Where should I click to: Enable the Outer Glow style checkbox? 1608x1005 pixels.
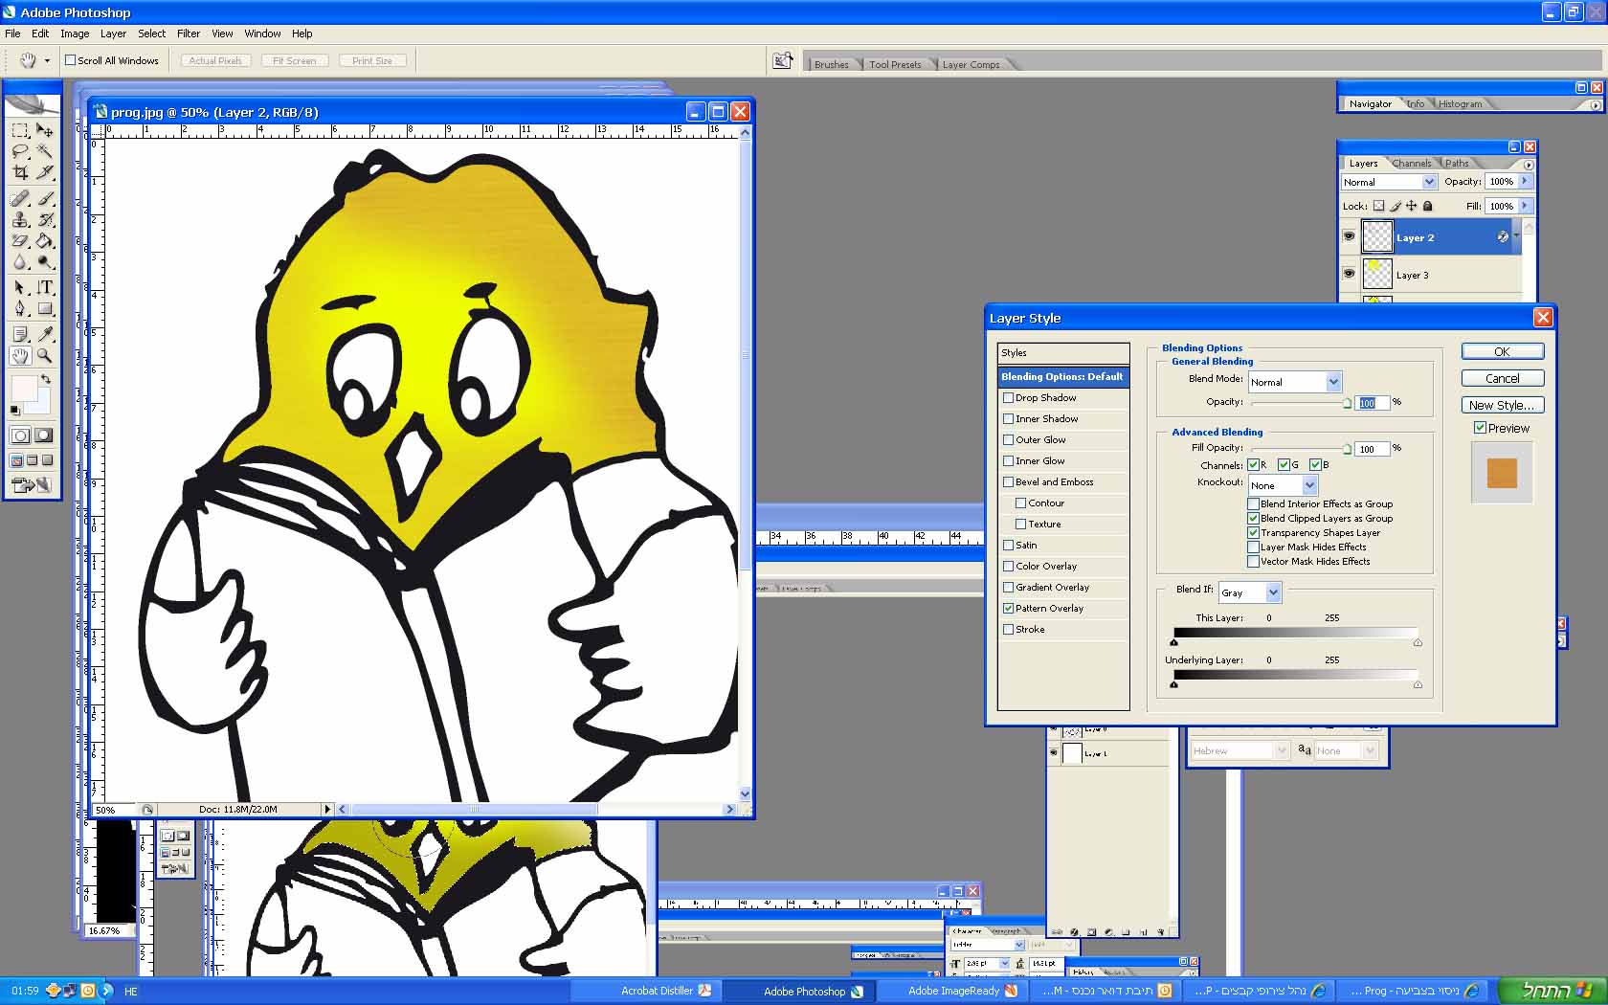pyautogui.click(x=1008, y=439)
